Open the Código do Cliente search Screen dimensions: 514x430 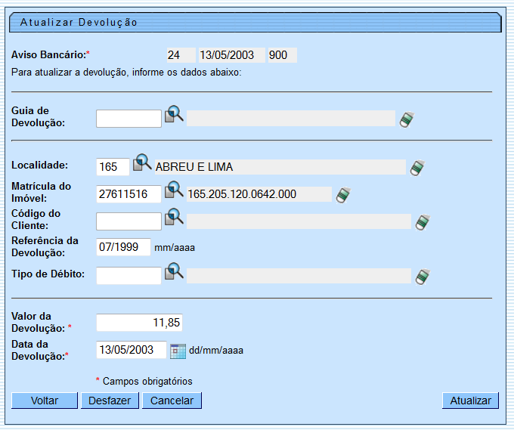[174, 218]
